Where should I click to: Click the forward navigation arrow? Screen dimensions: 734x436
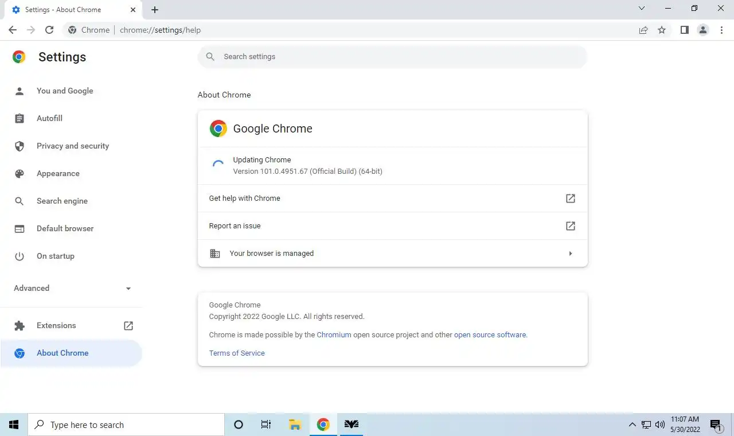coord(31,30)
